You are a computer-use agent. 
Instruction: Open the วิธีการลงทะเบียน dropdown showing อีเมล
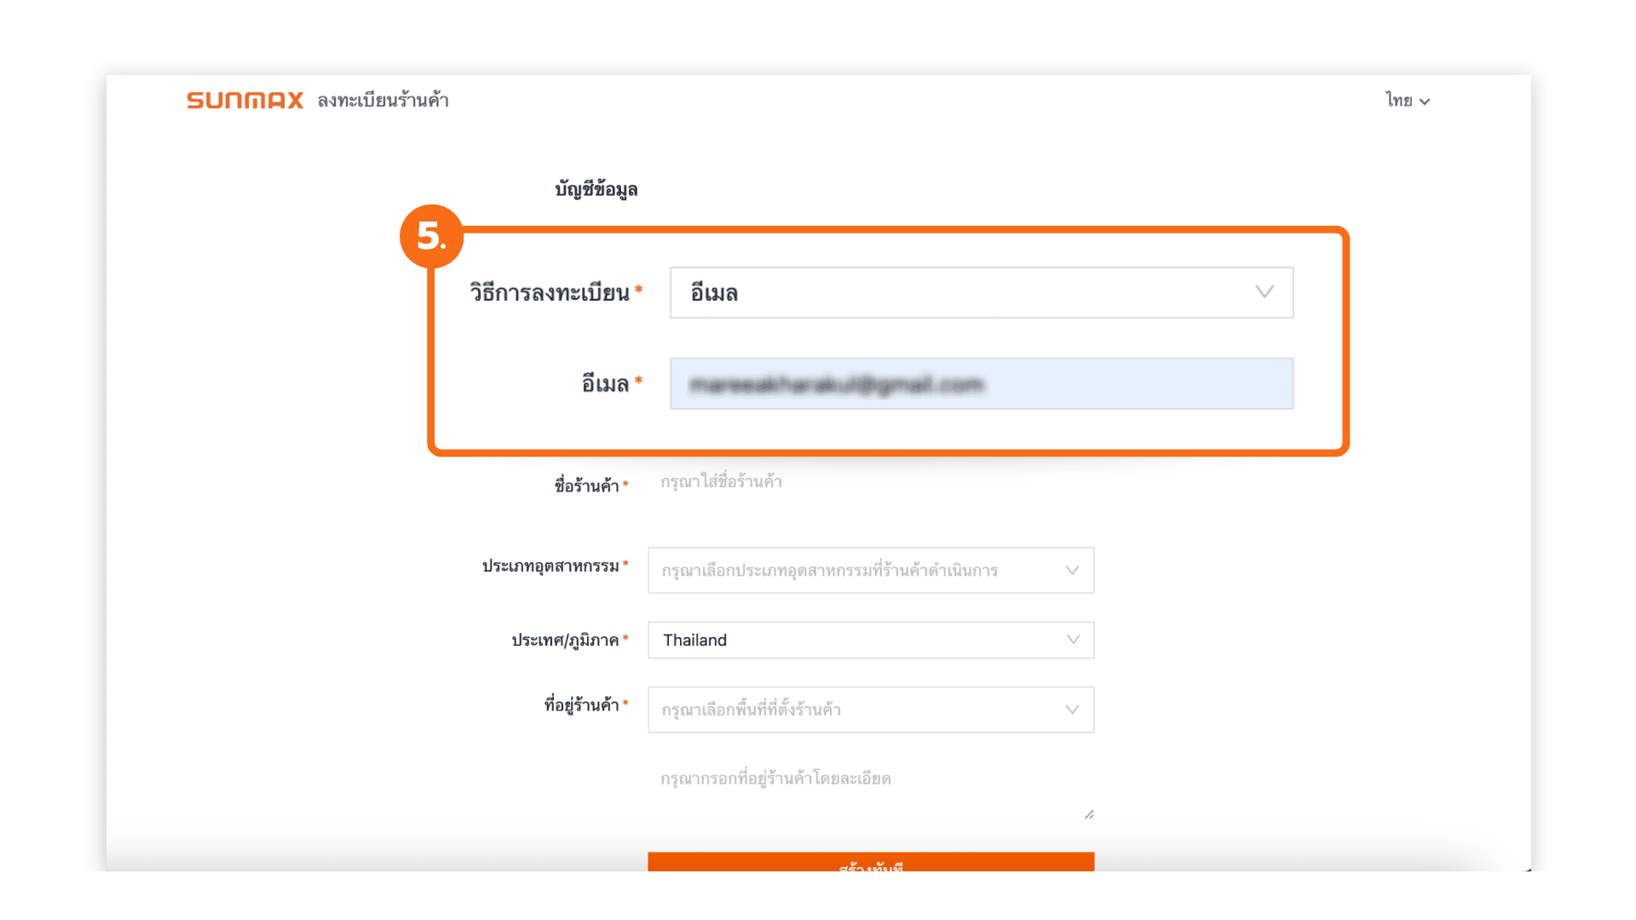click(x=980, y=292)
